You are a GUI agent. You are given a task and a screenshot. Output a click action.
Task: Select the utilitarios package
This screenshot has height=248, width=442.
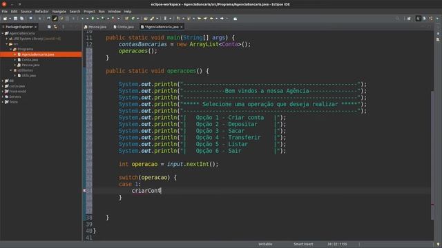tap(25, 70)
